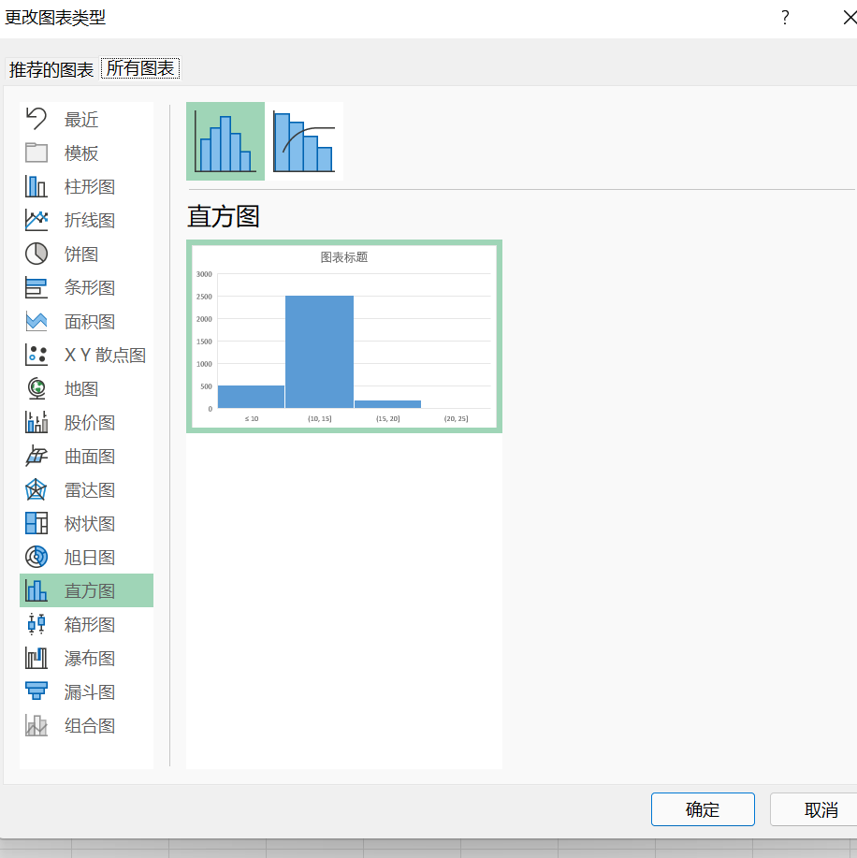Click the 漏斗图 label text
Screen dimensions: 857x858
[x=90, y=691]
